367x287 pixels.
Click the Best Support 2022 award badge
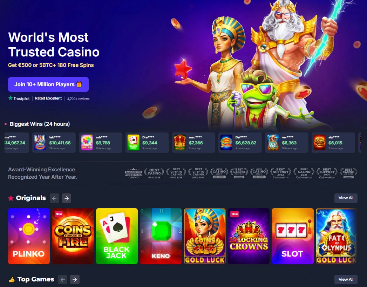pos(281,173)
